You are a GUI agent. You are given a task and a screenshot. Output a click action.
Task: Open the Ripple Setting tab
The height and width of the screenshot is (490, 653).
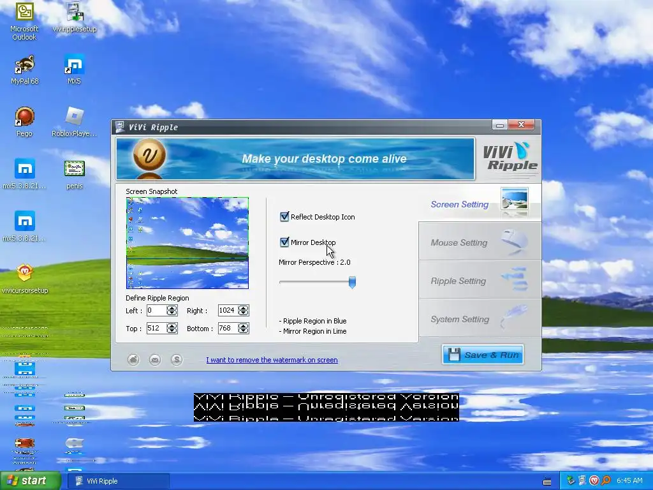pyautogui.click(x=480, y=281)
